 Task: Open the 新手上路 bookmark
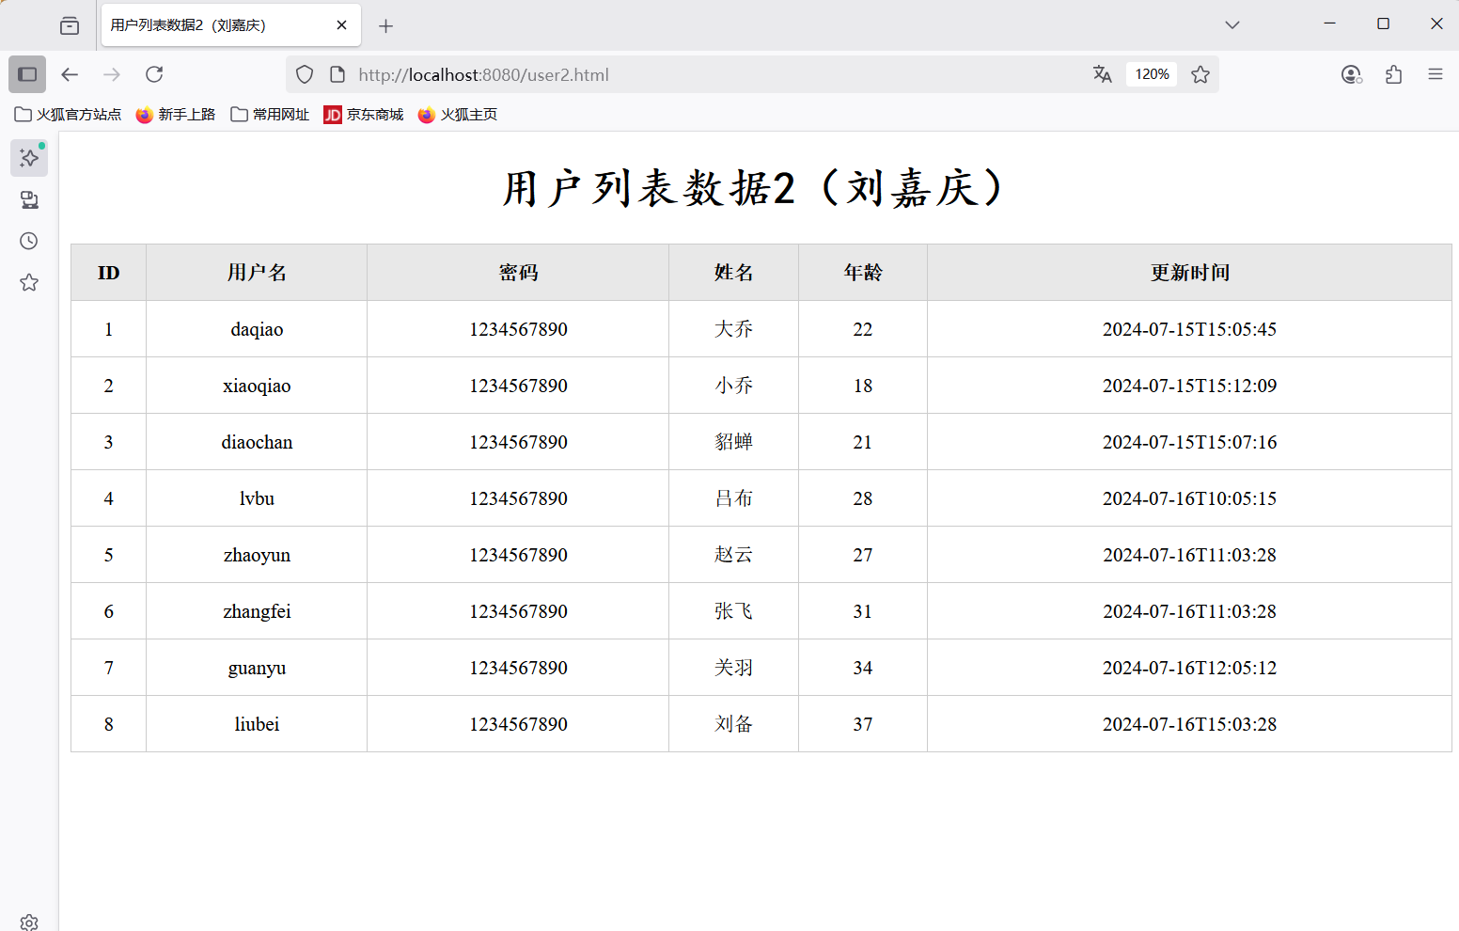tap(176, 115)
